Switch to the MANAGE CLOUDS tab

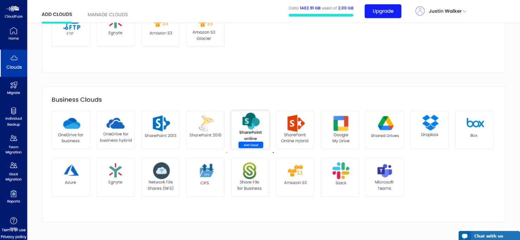[108, 14]
